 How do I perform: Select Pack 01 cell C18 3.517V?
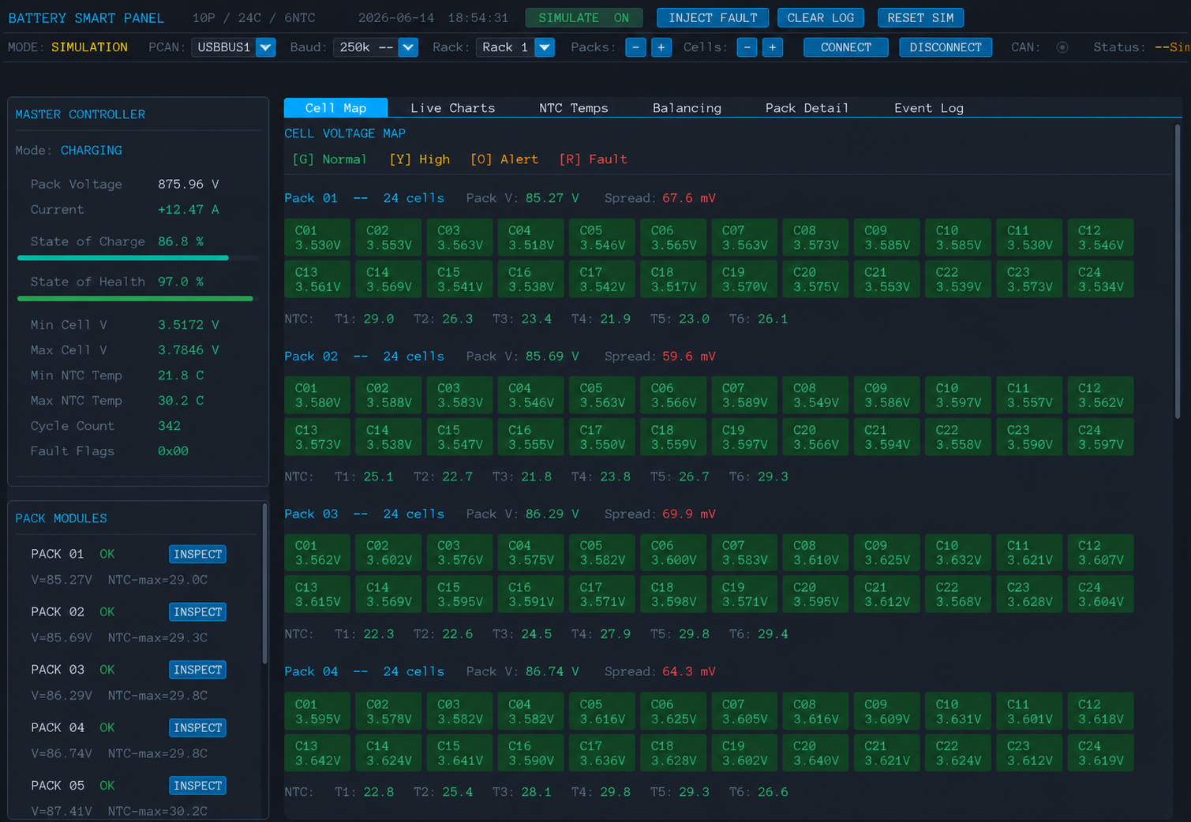[673, 279]
